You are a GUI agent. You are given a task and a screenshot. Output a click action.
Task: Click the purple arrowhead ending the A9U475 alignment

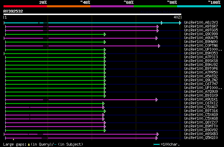click(157, 38)
